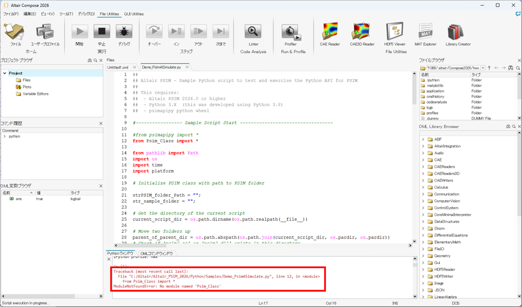The width and height of the screenshot is (522, 307).
Task: Expand the ABF library folder
Action: 423,139
